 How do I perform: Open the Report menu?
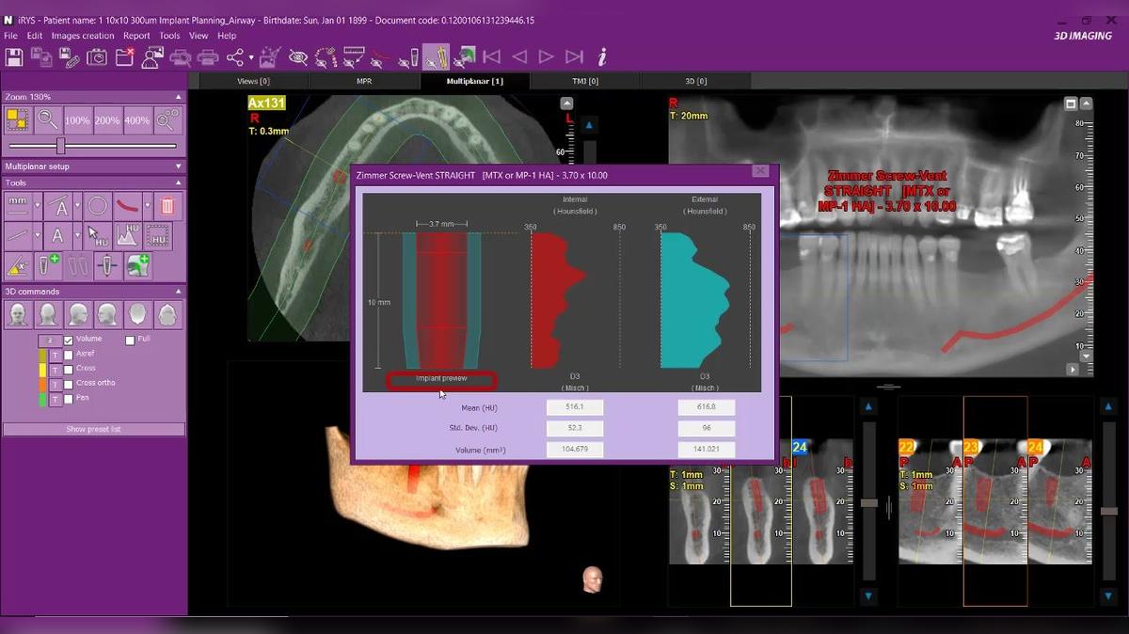136,36
